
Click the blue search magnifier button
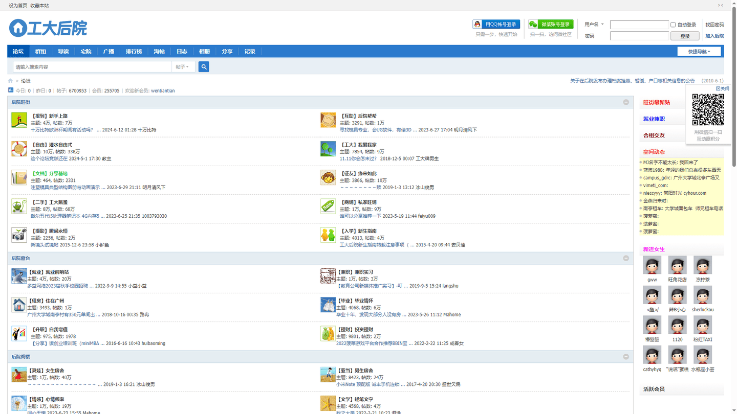(x=204, y=67)
